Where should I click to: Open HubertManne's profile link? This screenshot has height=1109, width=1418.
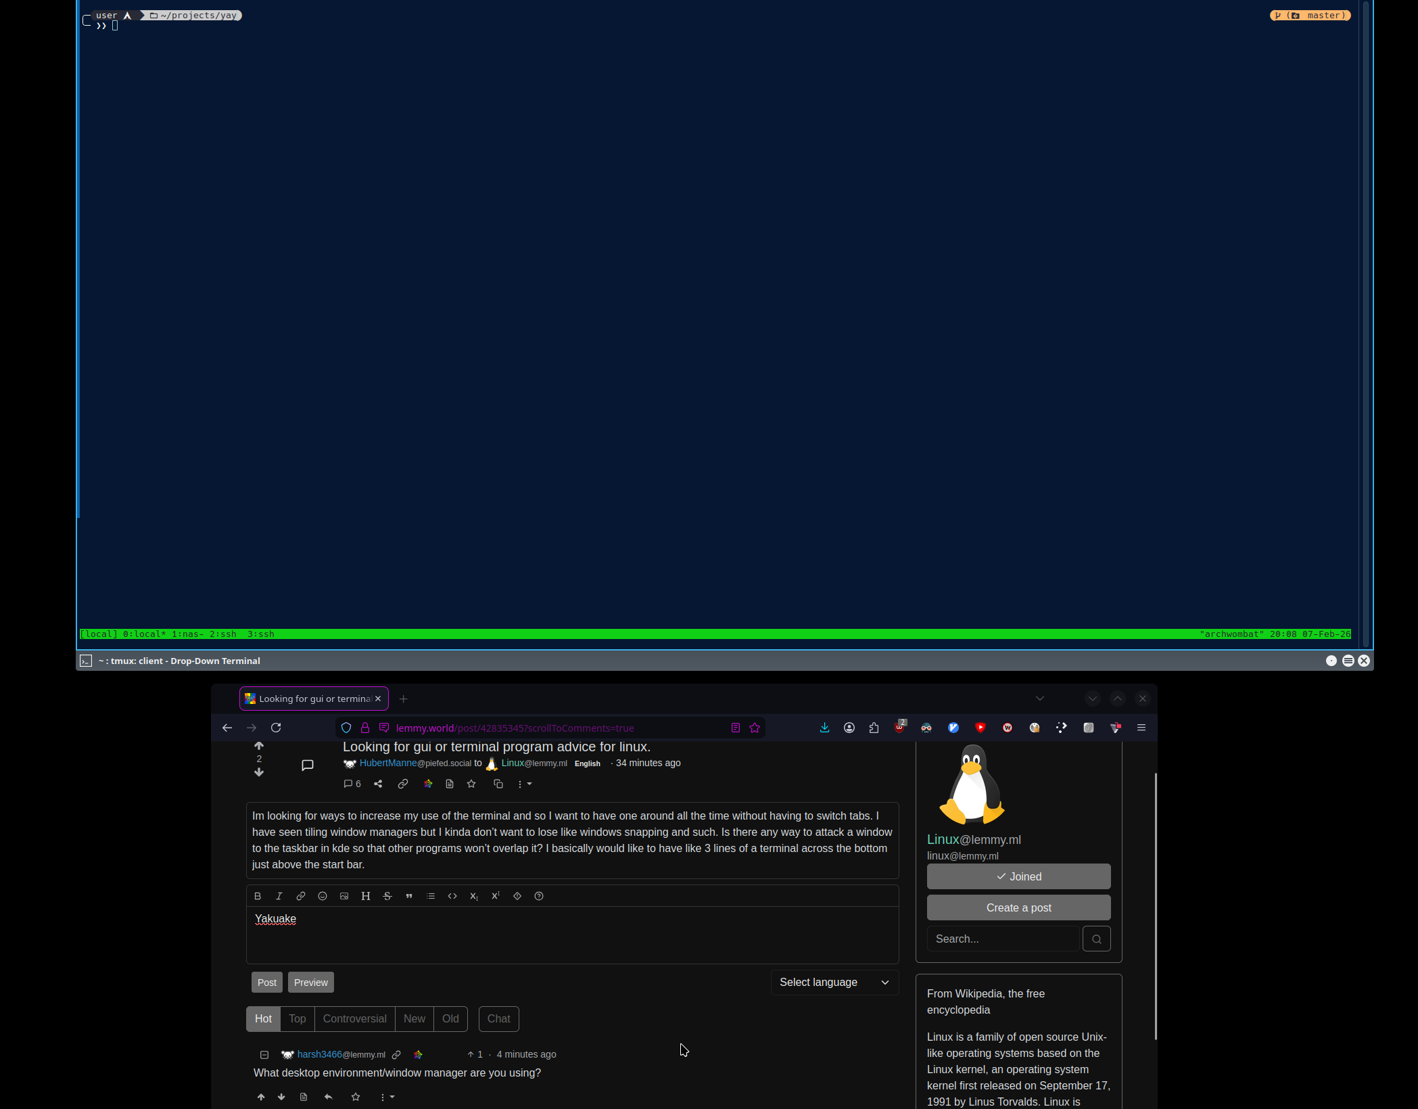(415, 763)
